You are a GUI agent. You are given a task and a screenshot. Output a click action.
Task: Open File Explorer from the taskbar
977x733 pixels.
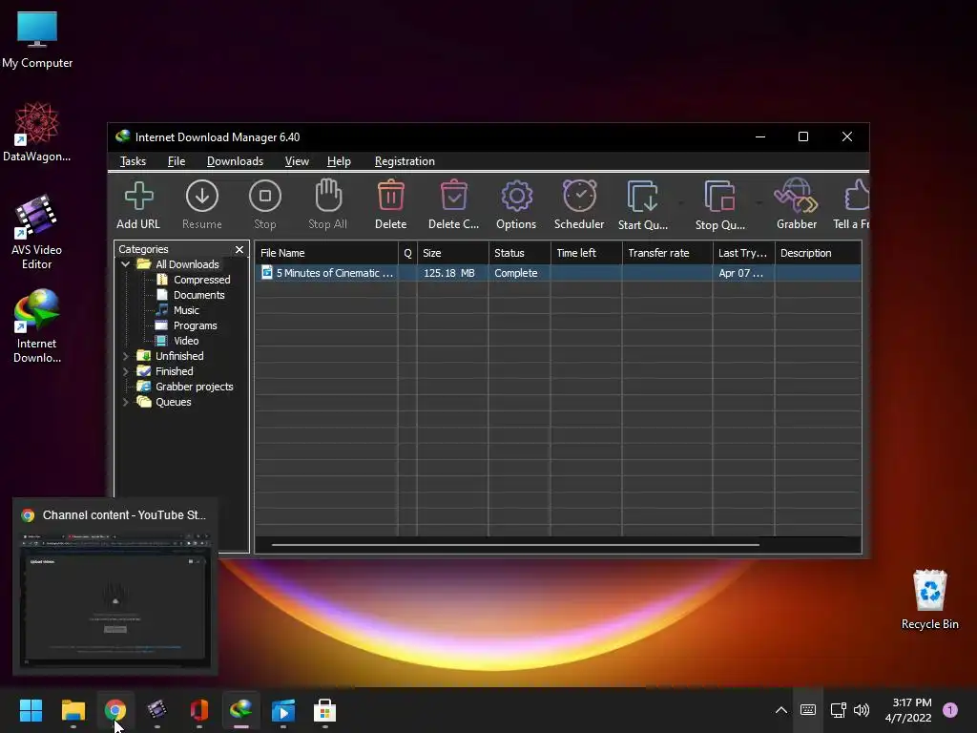[73, 710]
